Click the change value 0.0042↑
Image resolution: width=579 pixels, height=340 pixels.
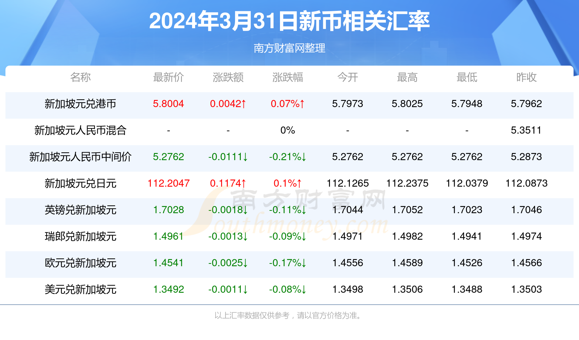(x=228, y=104)
